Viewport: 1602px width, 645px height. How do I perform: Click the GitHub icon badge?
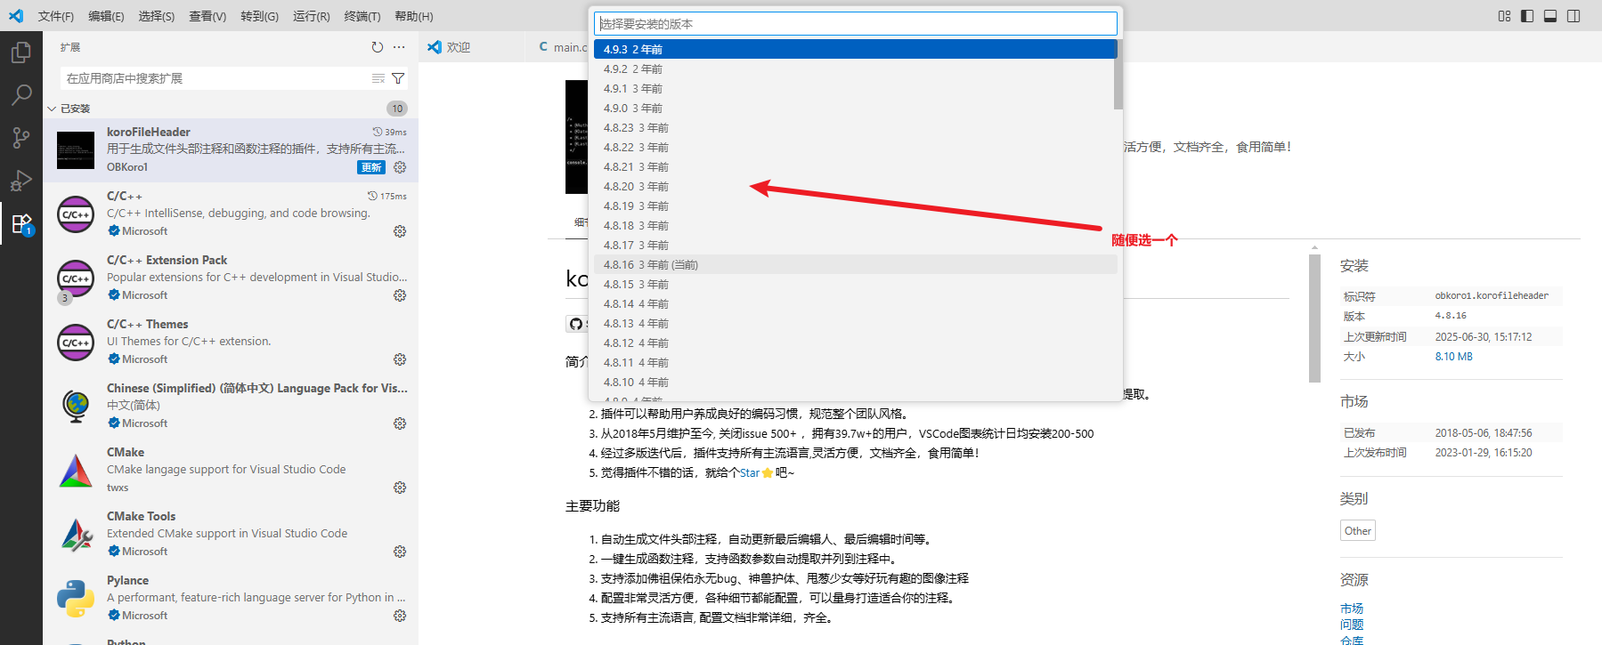(576, 324)
